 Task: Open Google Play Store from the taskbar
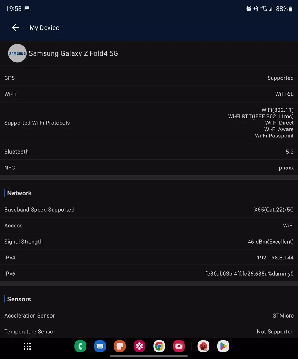[x=223, y=346]
